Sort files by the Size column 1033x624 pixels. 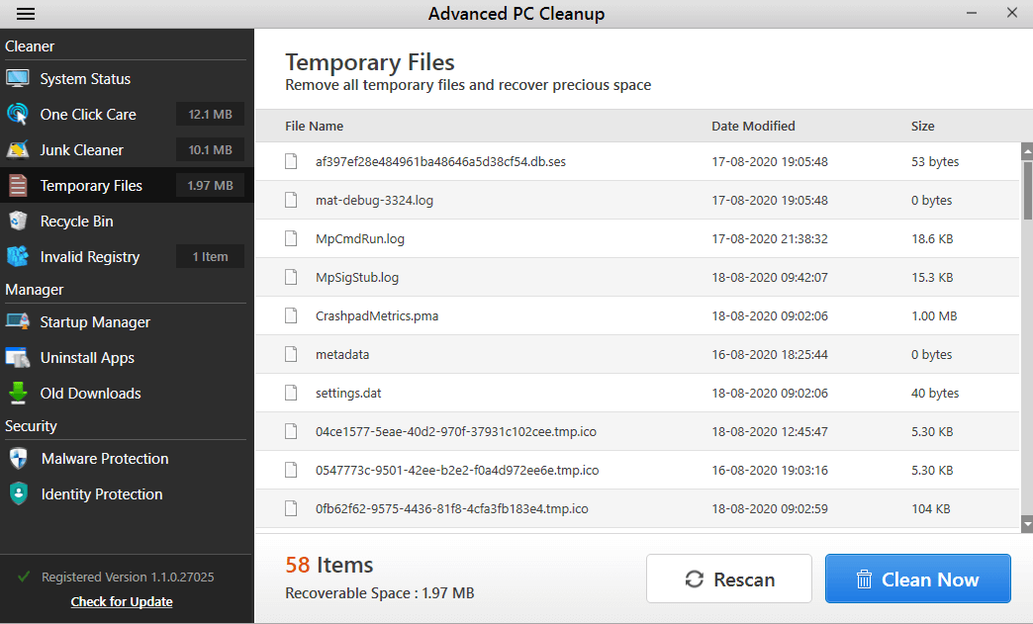[922, 126]
